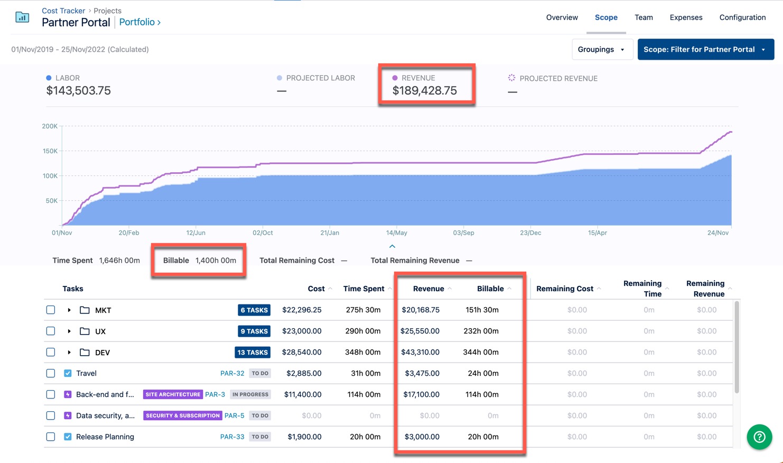Collapse the cost chart via its chevron
The width and height of the screenshot is (783, 463).
click(392, 246)
